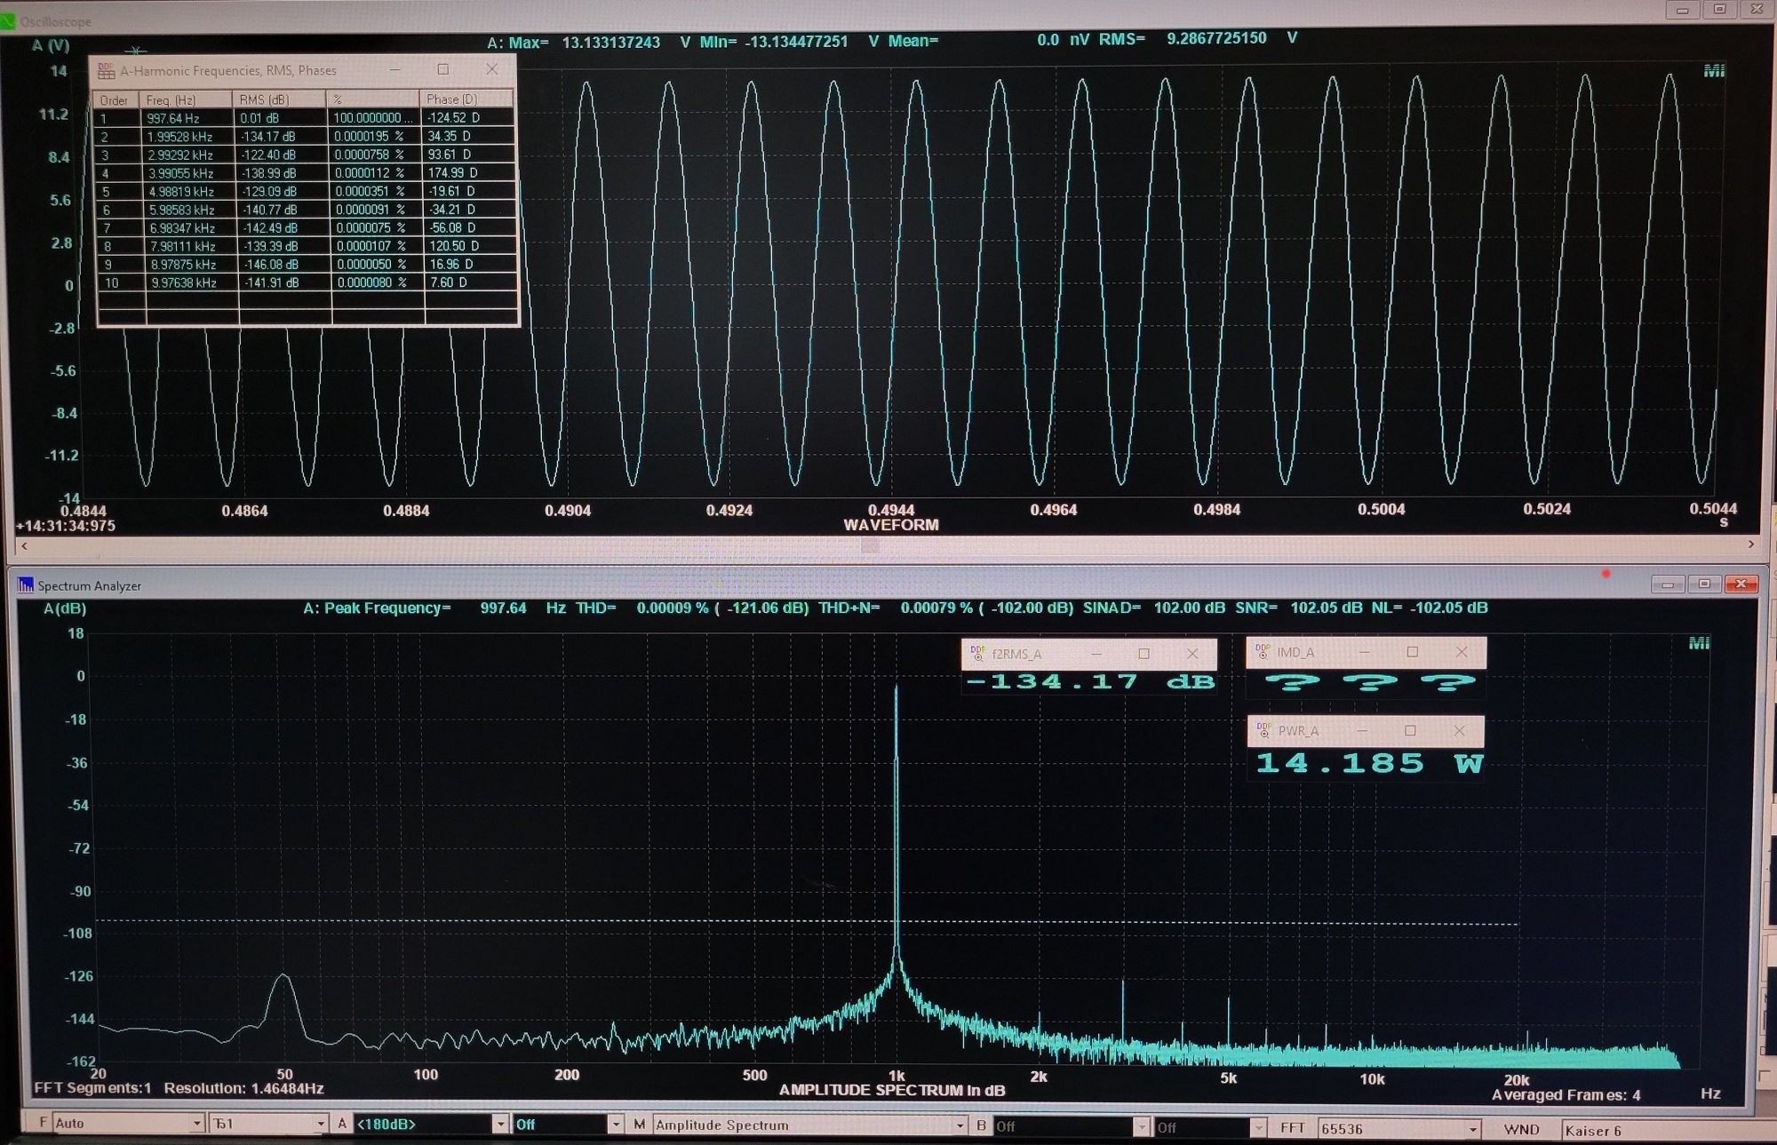Click the Oscilloscope window title icon

8,21
